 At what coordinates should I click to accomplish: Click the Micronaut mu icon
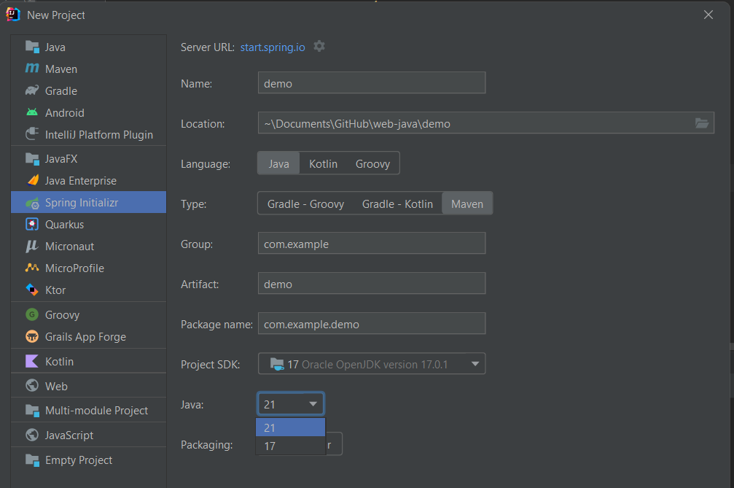[32, 247]
